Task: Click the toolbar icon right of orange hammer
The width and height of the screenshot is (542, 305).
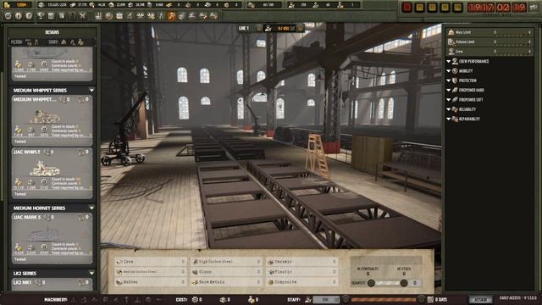Action: [x=182, y=16]
